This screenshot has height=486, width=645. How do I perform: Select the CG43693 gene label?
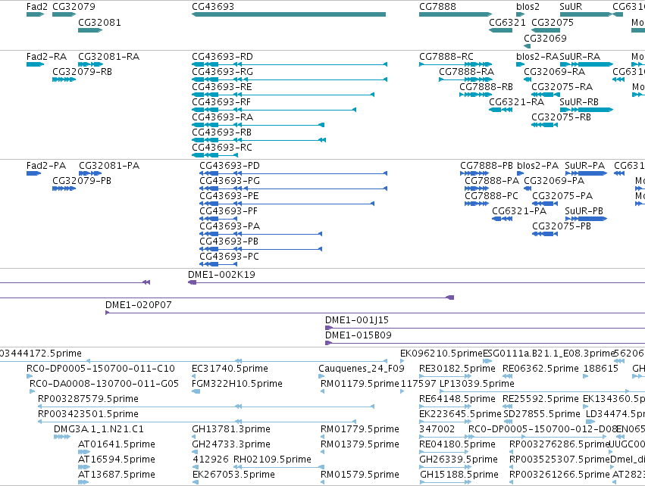tap(213, 7)
